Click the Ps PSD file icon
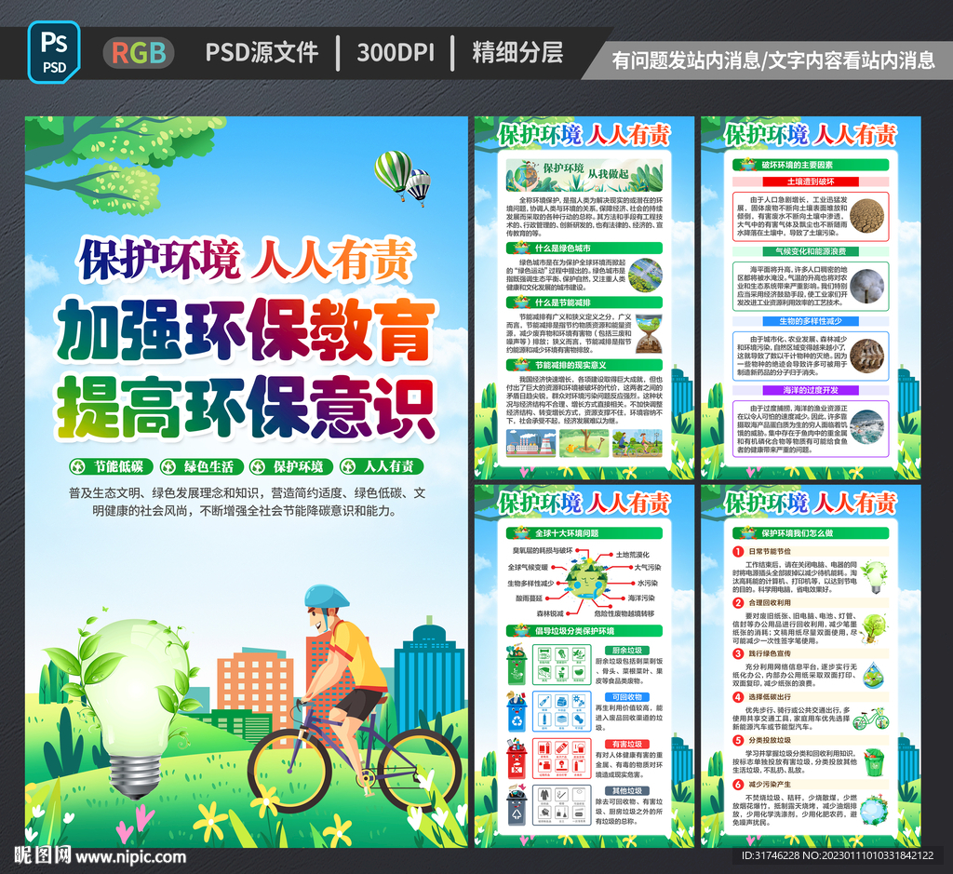Screen dimensions: 953x874 coord(54,52)
